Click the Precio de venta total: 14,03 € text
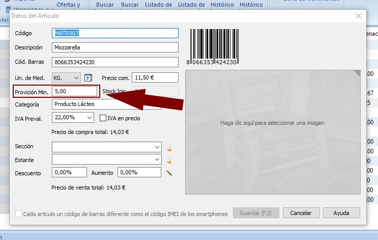Screen dimensions: 378x240 pos(88,188)
